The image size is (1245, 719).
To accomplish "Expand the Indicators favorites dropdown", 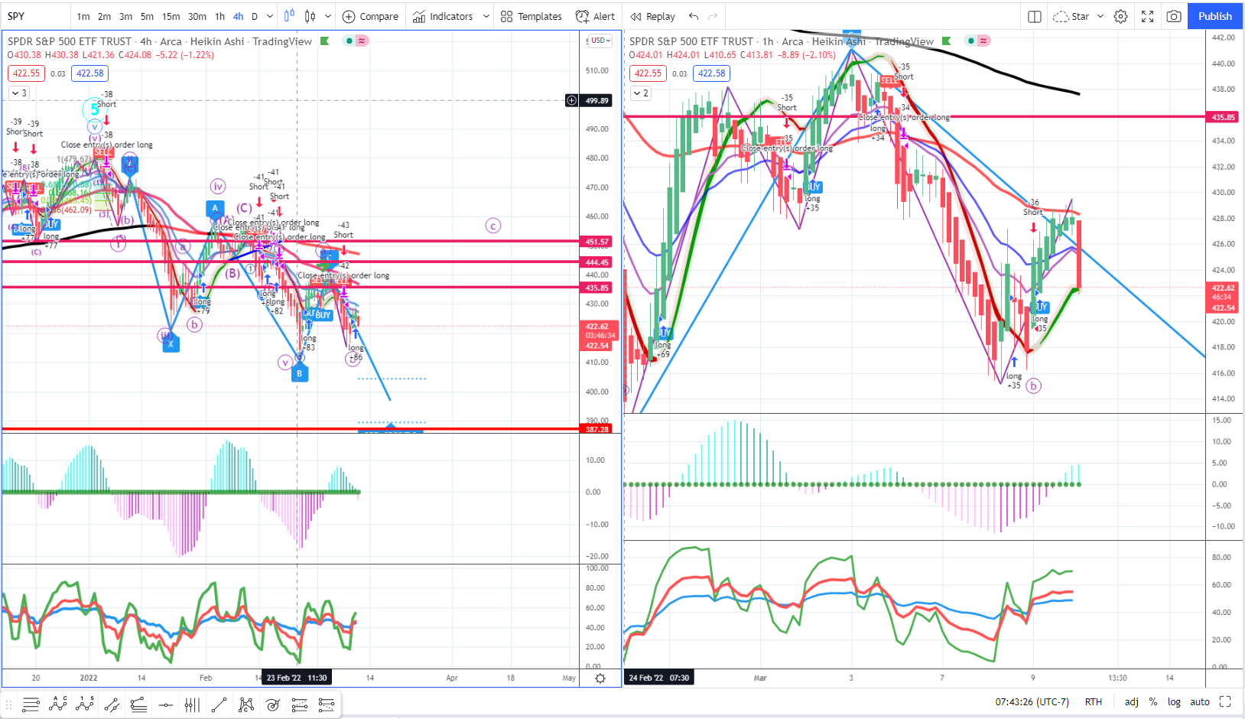I will point(486,16).
